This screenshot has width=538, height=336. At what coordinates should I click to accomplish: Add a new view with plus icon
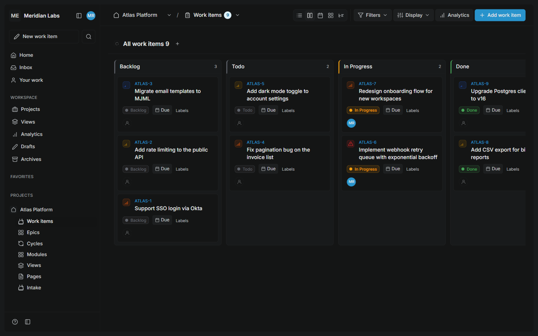[x=177, y=44]
